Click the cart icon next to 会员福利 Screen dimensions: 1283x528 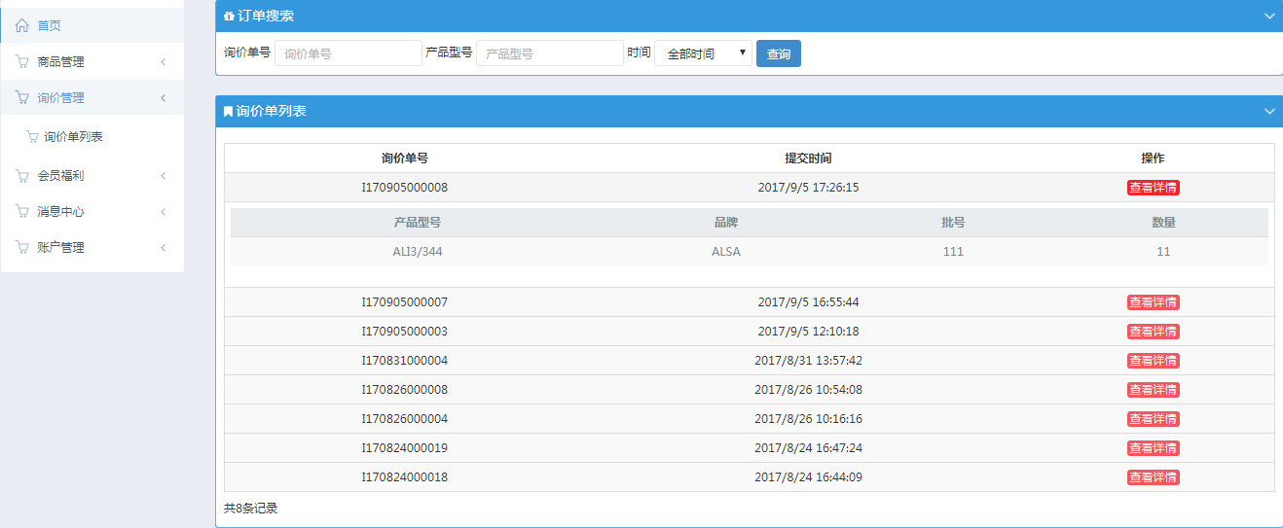click(21, 176)
